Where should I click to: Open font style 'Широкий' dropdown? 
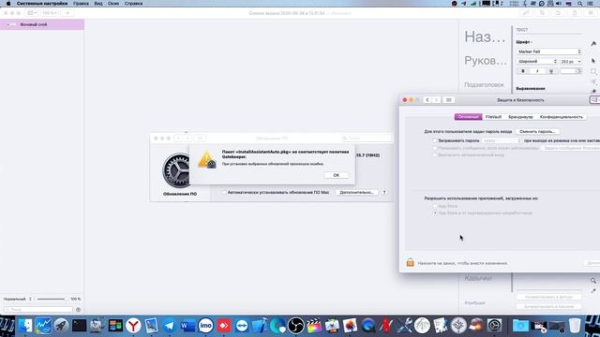pos(537,62)
